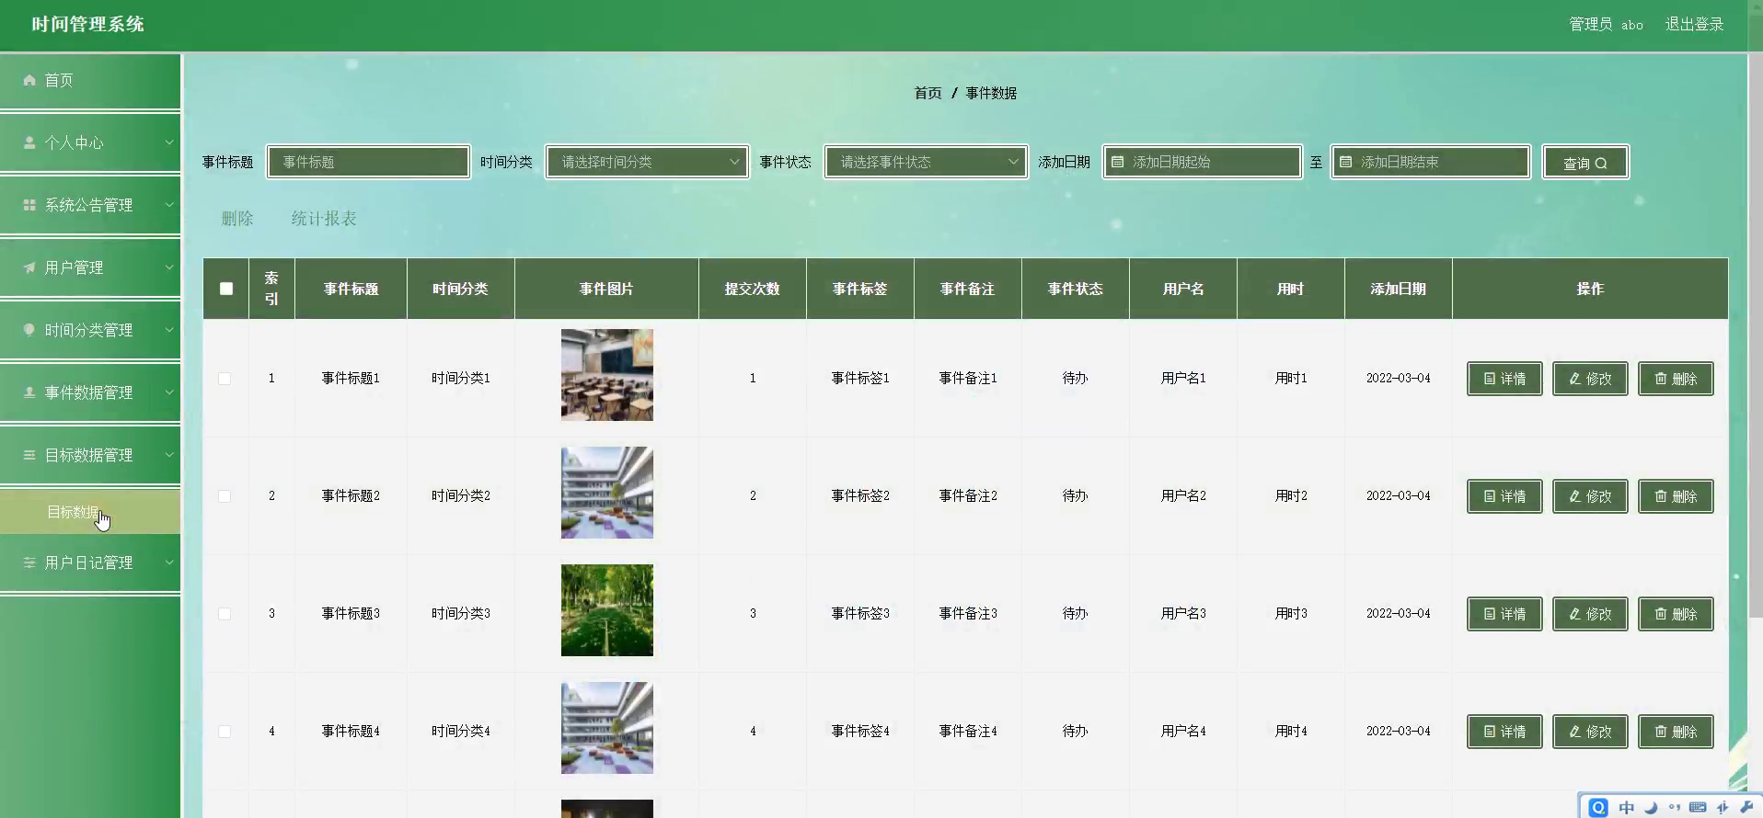
Task: View 详情 of 事件标题3 row
Action: (1504, 614)
